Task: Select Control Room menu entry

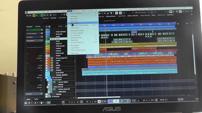Action: (83, 28)
